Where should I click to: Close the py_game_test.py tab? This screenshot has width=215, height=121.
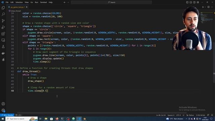point(27,7)
